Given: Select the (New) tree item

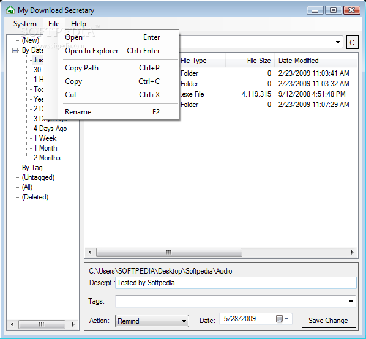Looking at the screenshot, I should [x=31, y=40].
